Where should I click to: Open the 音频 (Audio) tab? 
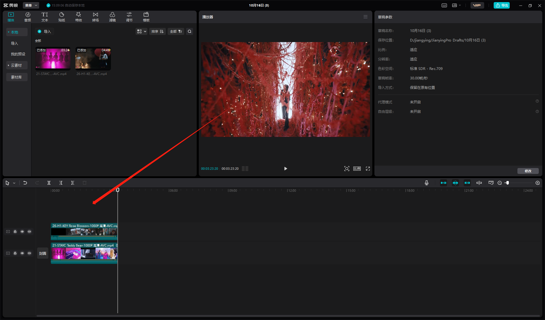(x=28, y=17)
